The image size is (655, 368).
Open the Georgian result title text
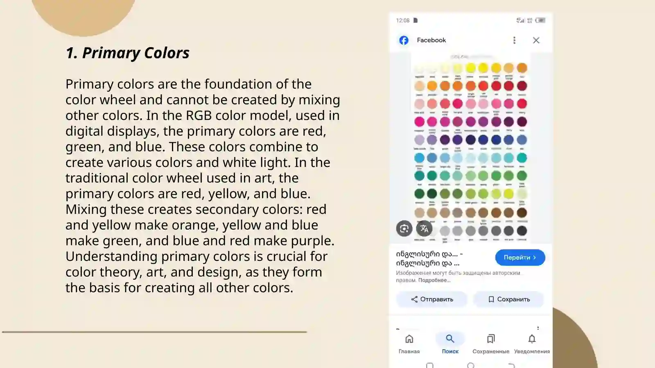coord(429,258)
